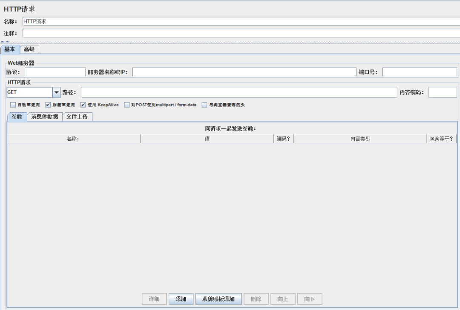Click the 从剪贴板添加 button
460x310 pixels.
coord(218,299)
